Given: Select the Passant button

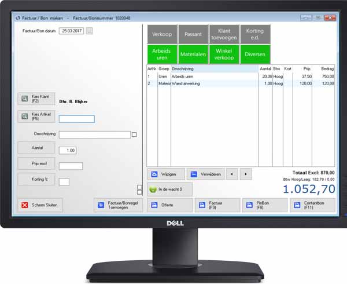Looking at the screenshot, I should point(193,34).
